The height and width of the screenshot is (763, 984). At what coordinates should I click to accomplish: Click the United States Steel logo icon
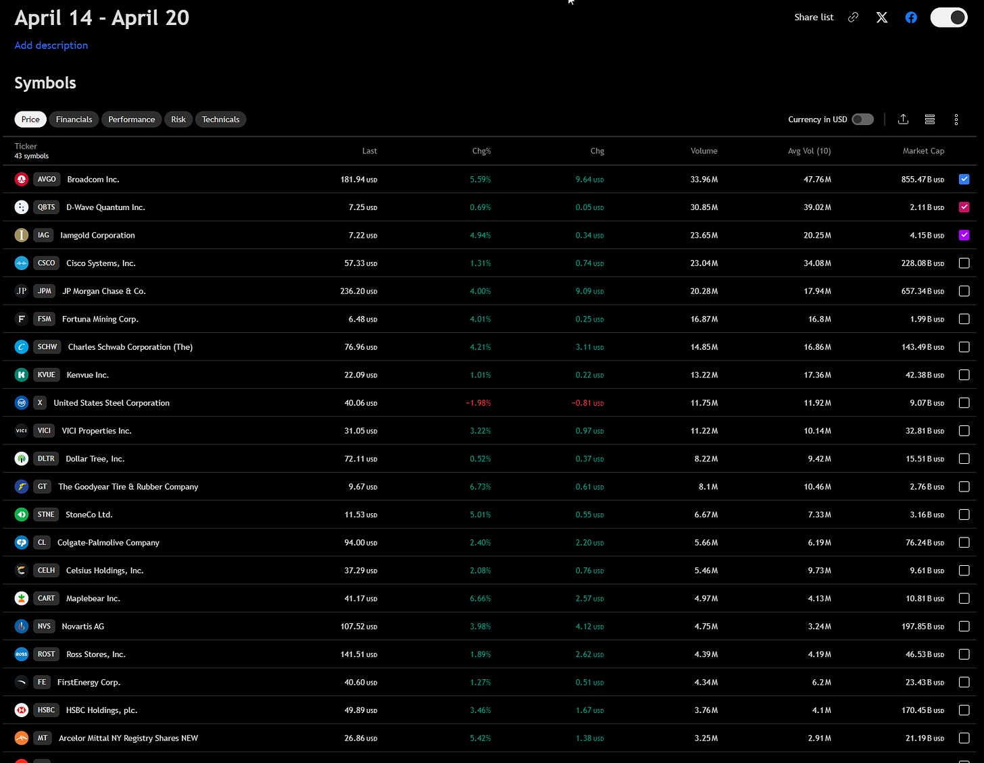pyautogui.click(x=22, y=402)
